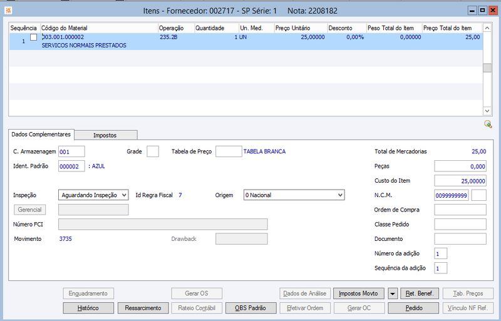Image resolution: width=501 pixels, height=321 pixels.
Task: Open the arrow menu beside Impostos Movto
Action: click(x=393, y=293)
